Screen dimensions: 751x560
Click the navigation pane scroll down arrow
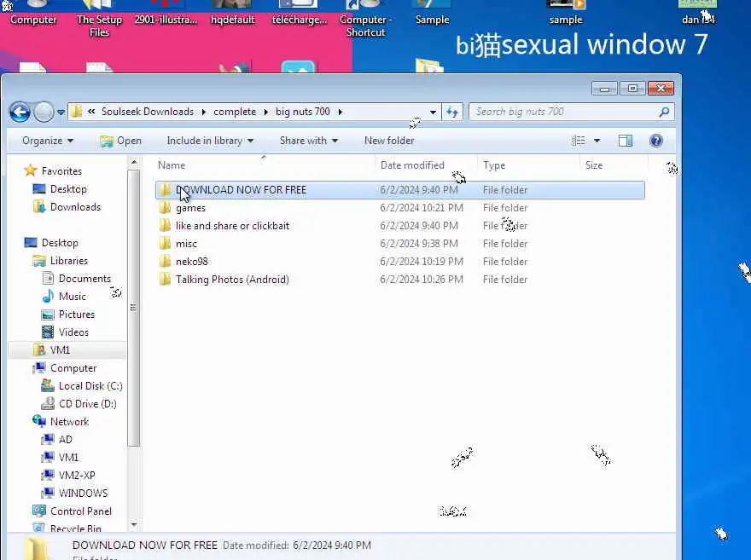[134, 524]
